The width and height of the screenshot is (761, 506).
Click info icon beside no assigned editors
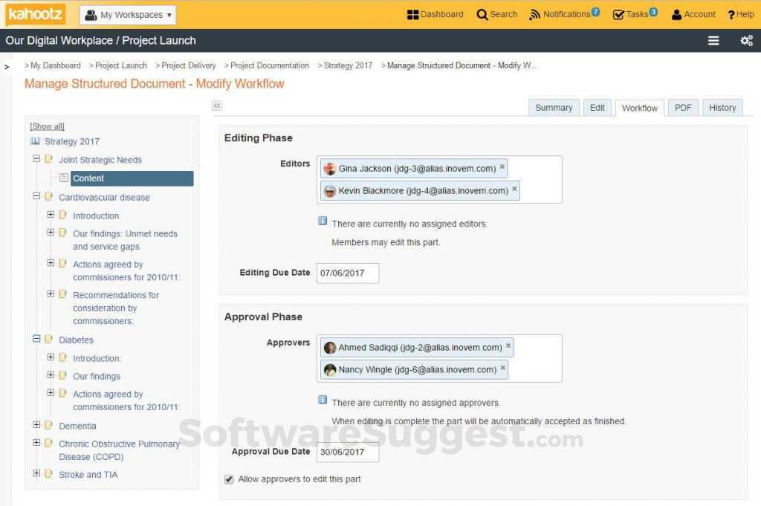(323, 221)
